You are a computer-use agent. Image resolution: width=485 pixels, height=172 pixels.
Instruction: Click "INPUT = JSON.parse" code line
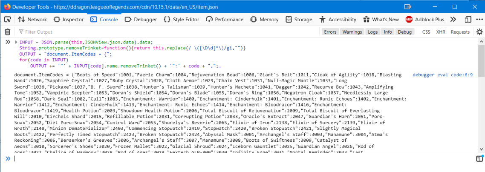click(86, 42)
